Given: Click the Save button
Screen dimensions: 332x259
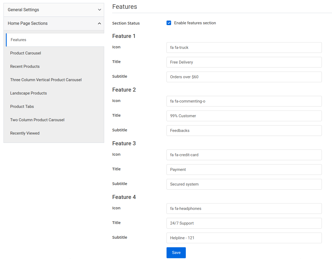Looking at the screenshot, I should (x=176, y=253).
